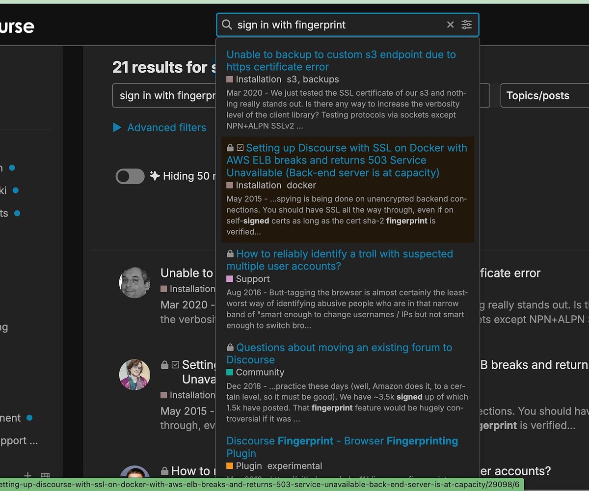The image size is (589, 491).
Task: Click lock icon beside troll identification result
Action: click(230, 254)
